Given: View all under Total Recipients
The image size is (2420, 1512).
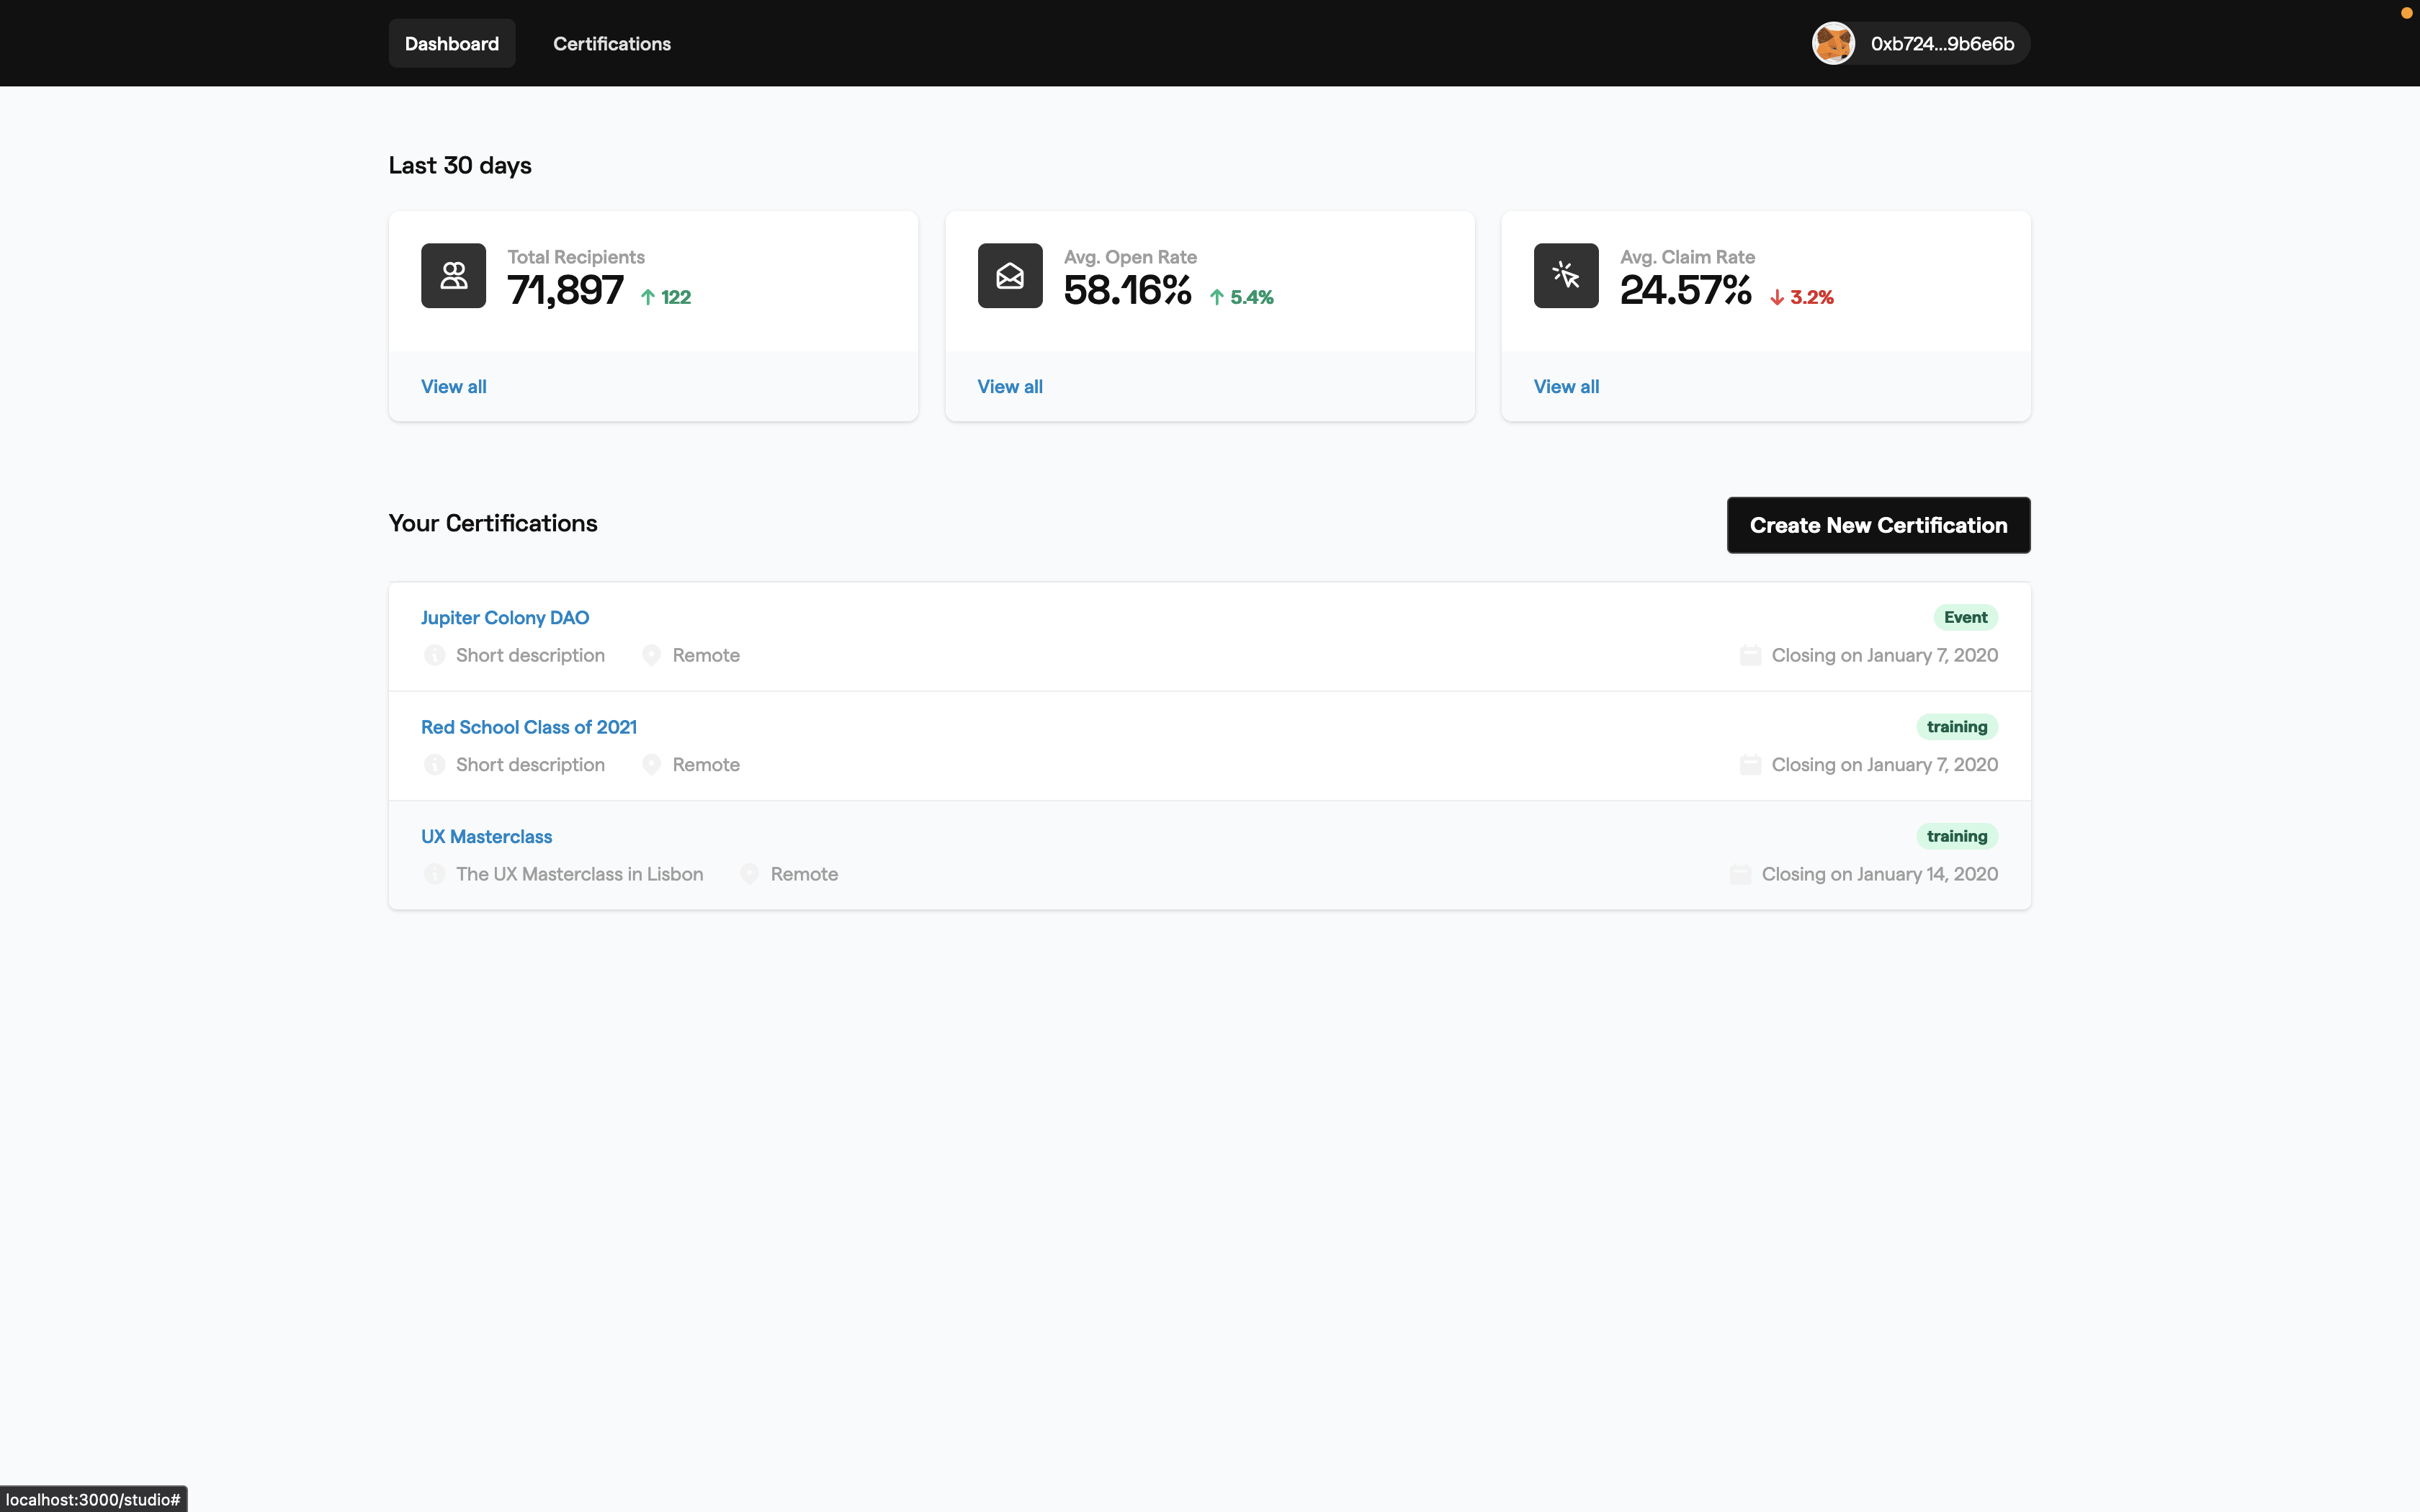Looking at the screenshot, I should coord(454,386).
